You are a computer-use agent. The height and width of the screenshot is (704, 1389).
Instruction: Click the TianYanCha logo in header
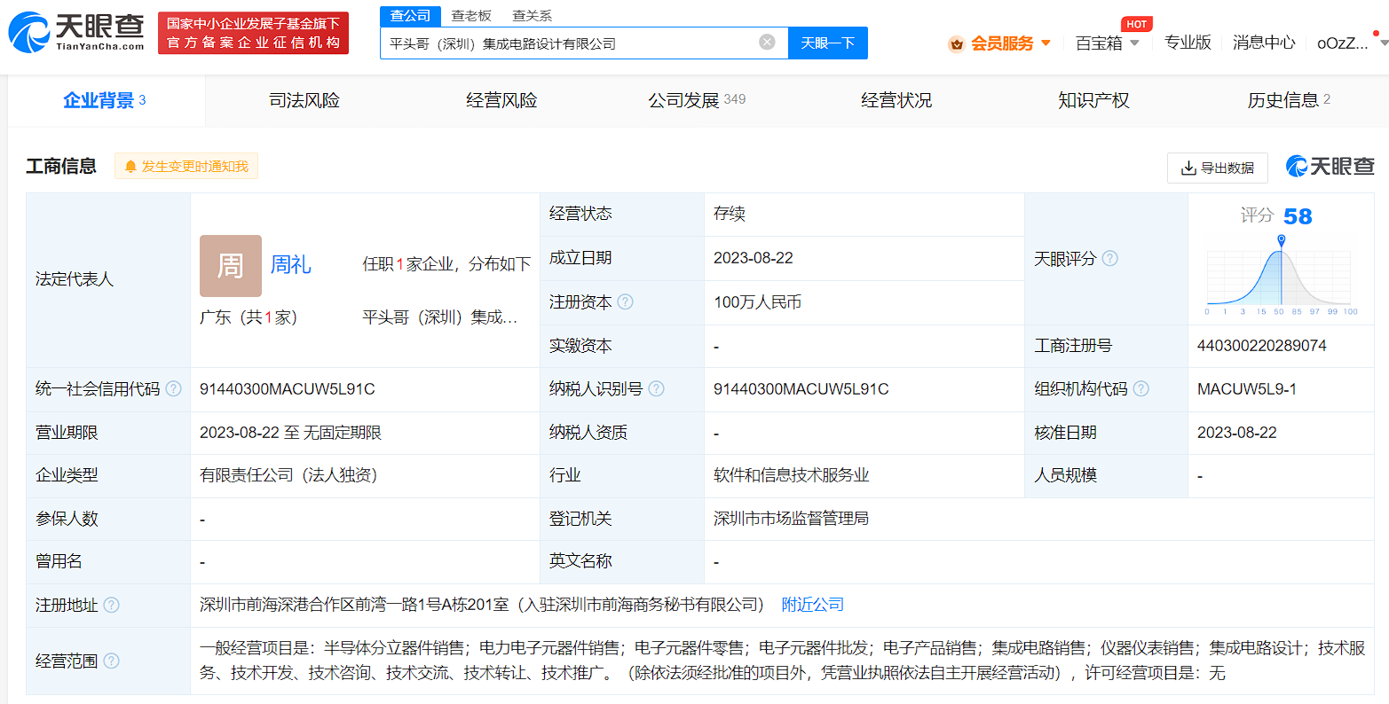(76, 32)
